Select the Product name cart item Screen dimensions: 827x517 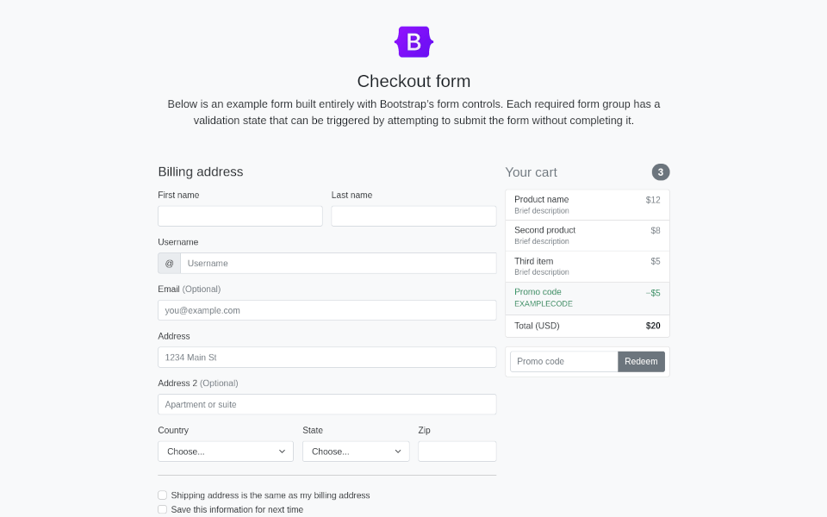coord(587,205)
